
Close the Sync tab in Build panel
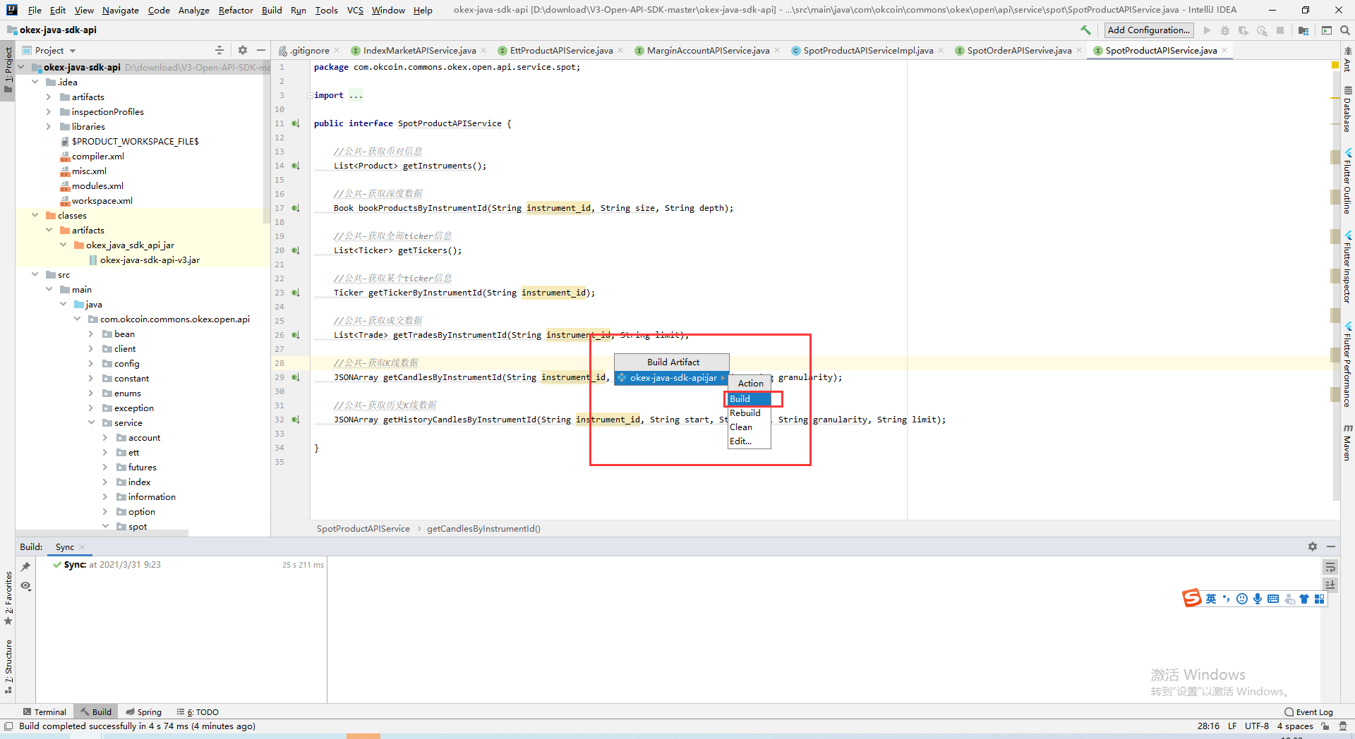[82, 547]
